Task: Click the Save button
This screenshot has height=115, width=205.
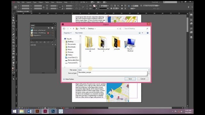Action: [x=130, y=79]
